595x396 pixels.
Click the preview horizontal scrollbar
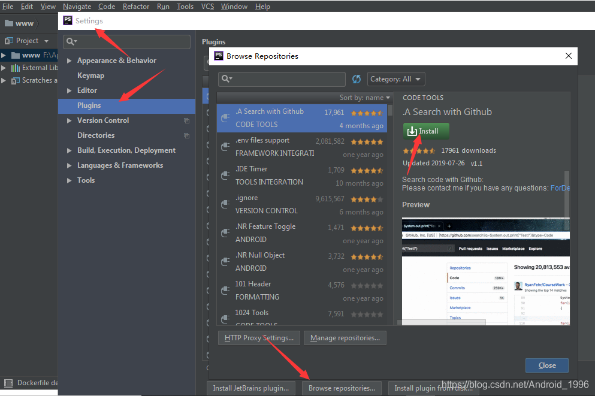coord(442,322)
